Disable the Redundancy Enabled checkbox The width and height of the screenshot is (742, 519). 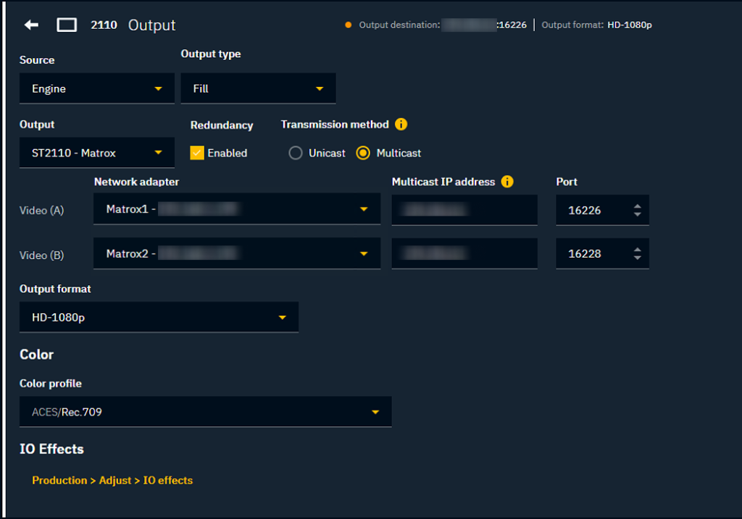197,153
